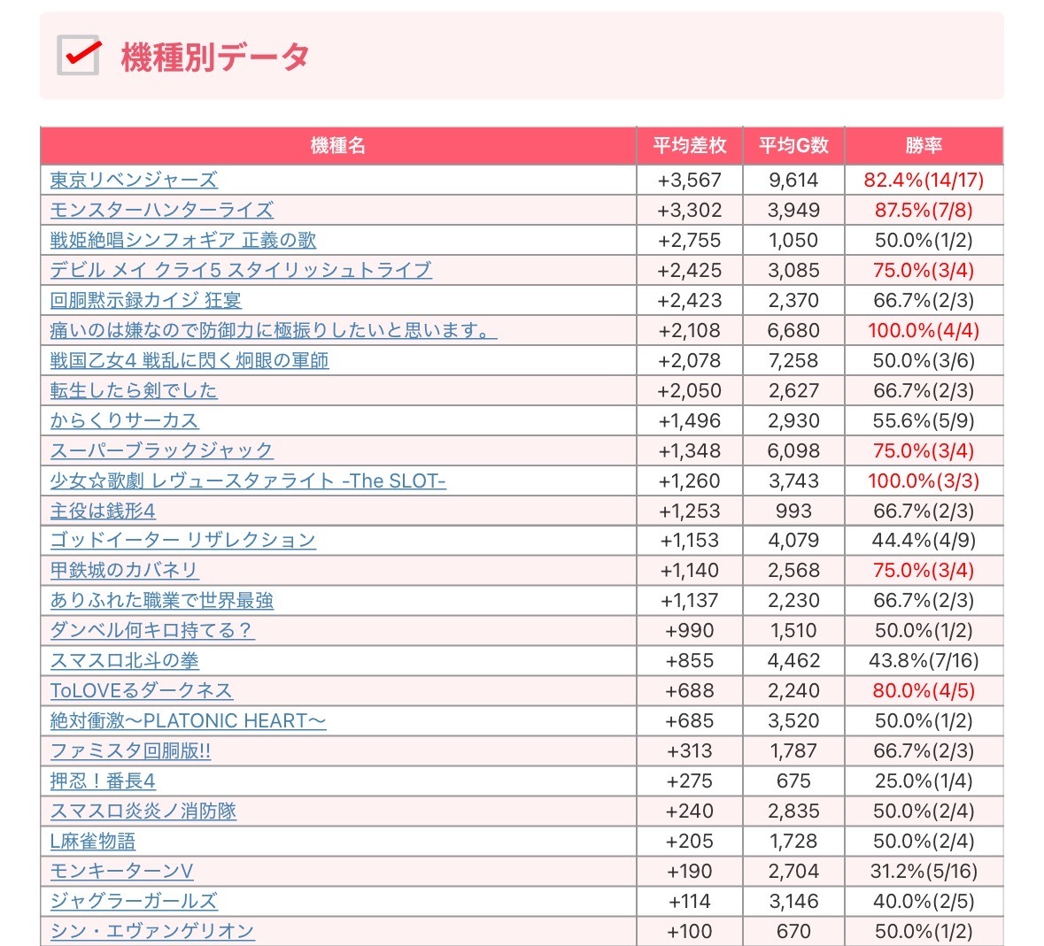Select the 主役は銭形4 link
Image resolution: width=1044 pixels, height=946 pixels.
click(x=103, y=511)
